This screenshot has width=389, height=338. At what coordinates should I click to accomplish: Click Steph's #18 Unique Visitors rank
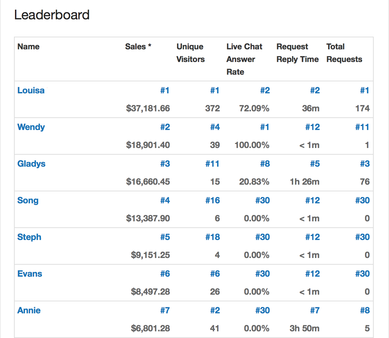tap(212, 237)
